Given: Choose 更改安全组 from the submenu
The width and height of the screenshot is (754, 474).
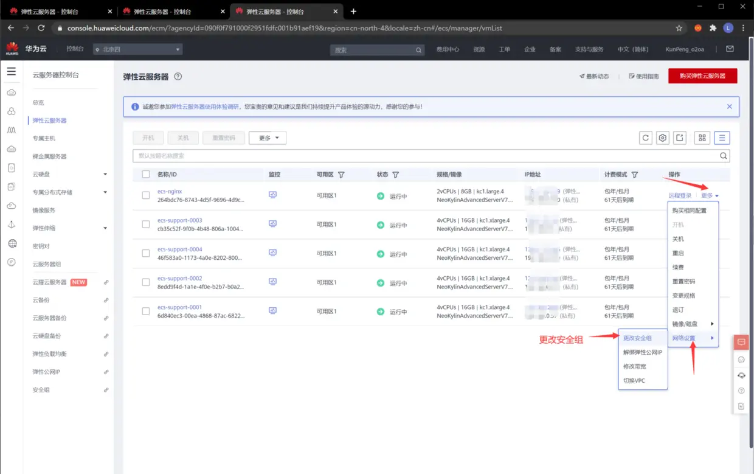Looking at the screenshot, I should [x=643, y=338].
